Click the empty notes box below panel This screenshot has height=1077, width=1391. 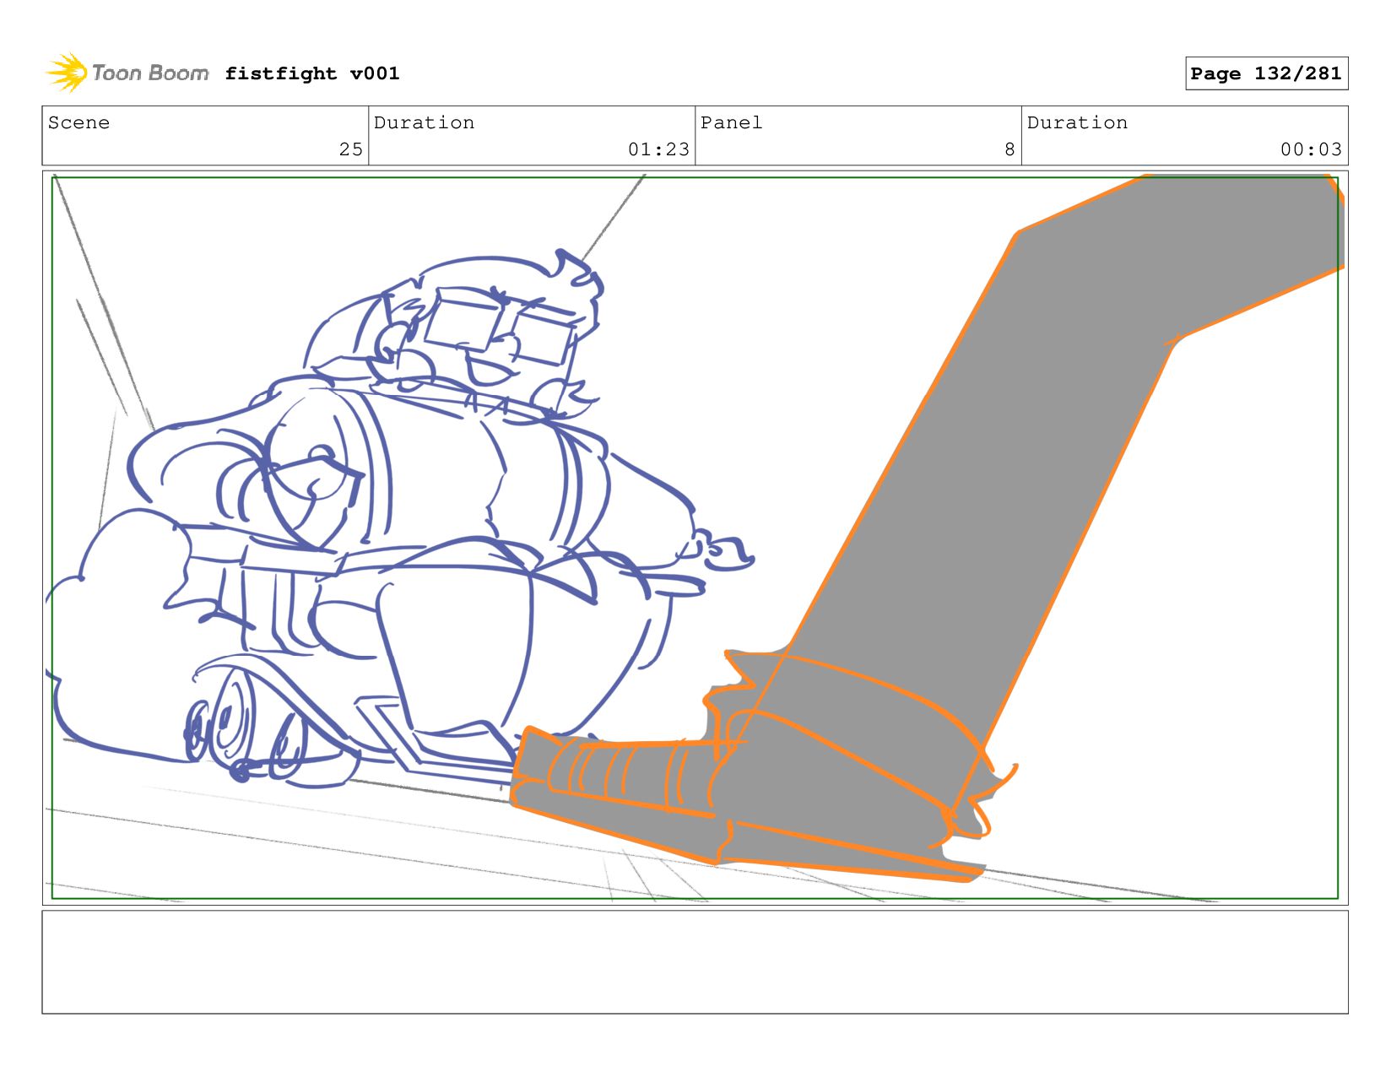[695, 961]
